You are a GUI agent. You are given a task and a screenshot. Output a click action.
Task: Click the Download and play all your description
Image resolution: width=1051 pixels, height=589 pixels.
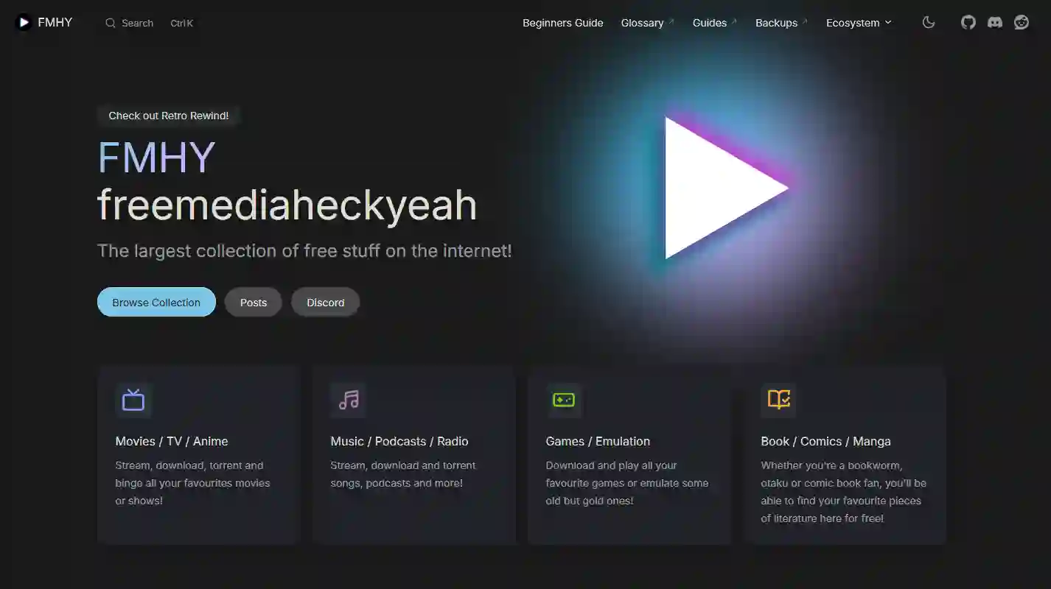(x=627, y=483)
